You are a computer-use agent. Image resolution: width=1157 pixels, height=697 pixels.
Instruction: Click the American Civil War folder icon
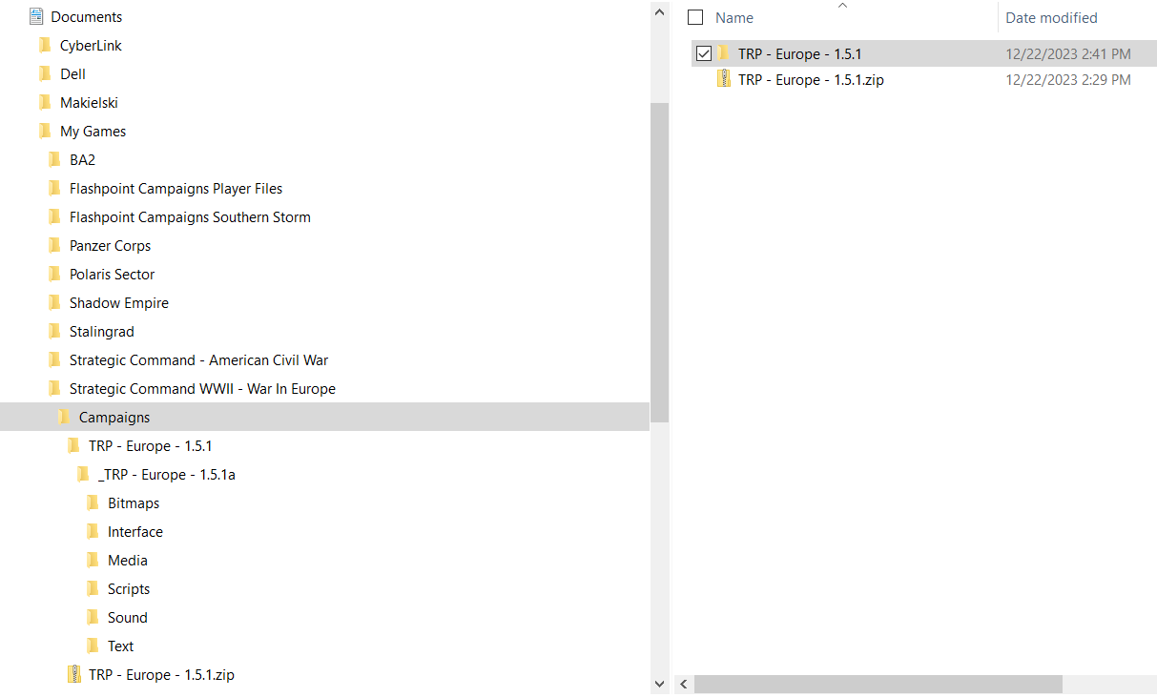pyautogui.click(x=54, y=359)
